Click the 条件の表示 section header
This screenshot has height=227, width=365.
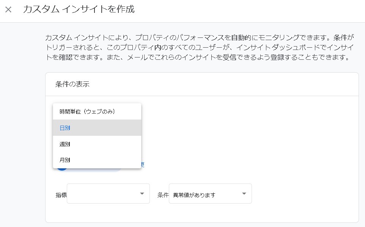click(72, 84)
